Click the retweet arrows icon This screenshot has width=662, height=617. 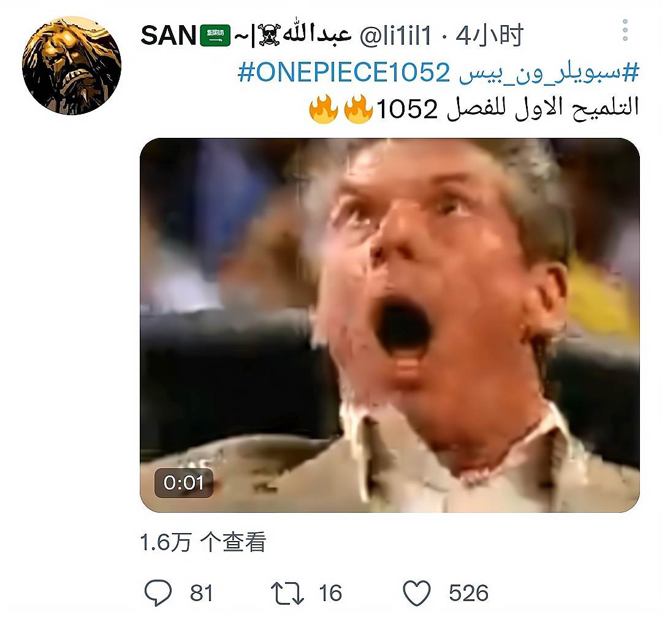(287, 592)
